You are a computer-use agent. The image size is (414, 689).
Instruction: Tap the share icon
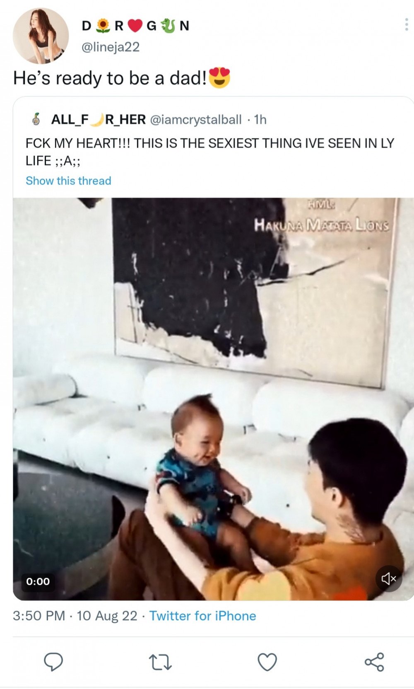(x=374, y=662)
